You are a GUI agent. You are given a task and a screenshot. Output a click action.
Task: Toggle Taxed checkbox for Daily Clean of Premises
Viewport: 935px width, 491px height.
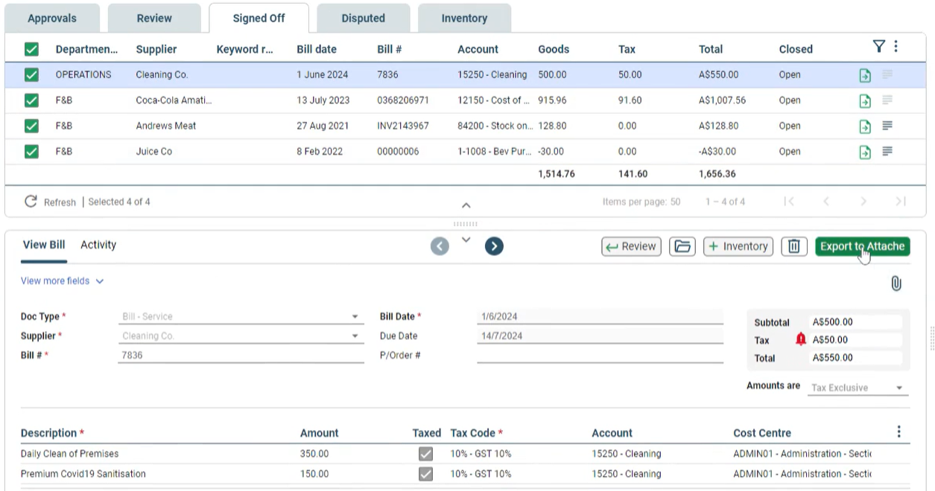(x=425, y=454)
